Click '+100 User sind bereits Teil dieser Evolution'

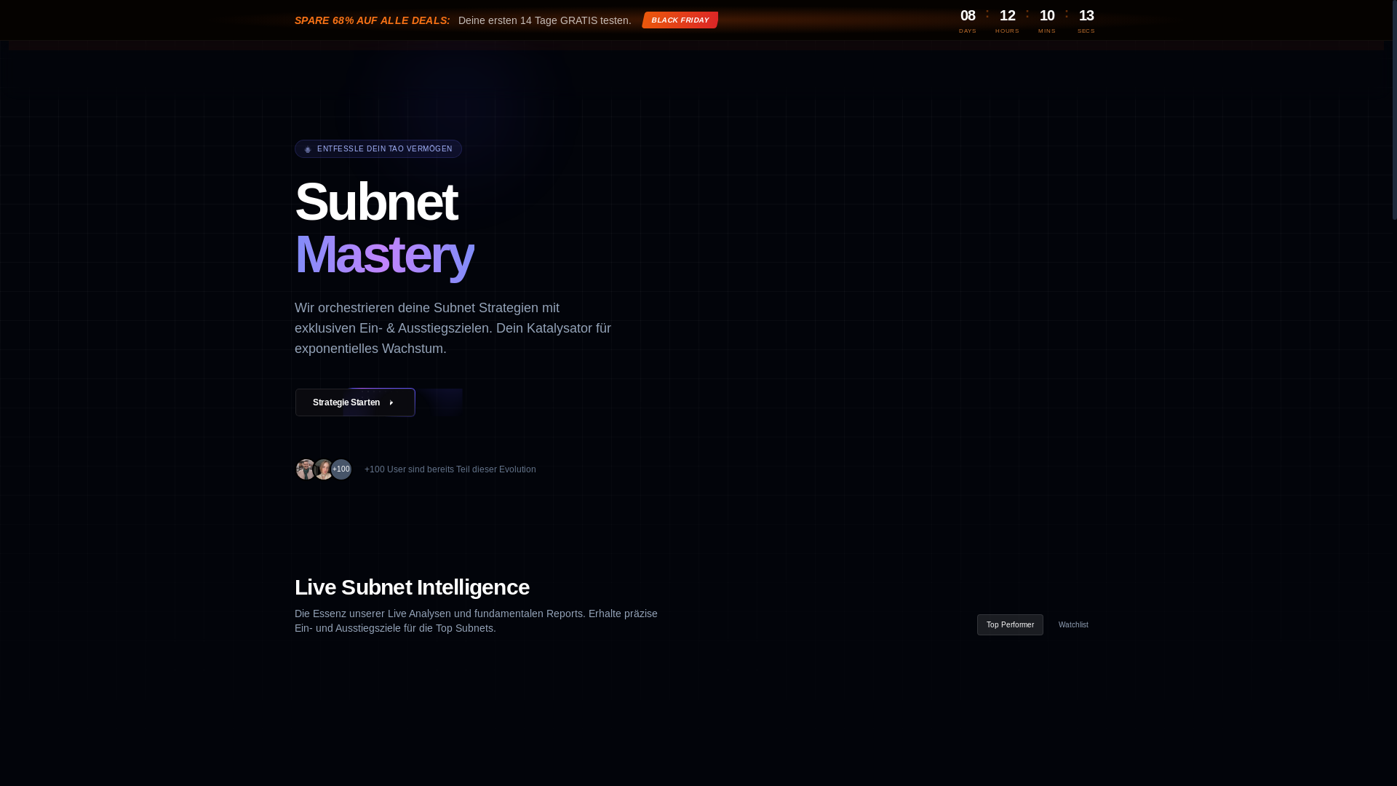pyautogui.click(x=450, y=469)
